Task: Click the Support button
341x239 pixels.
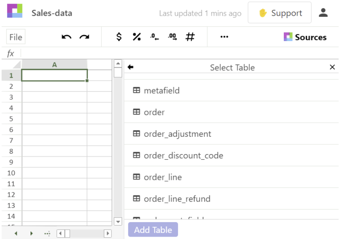Action: click(280, 12)
